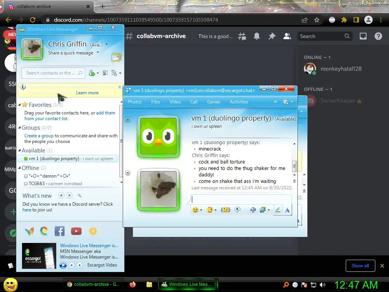Bookmark this page with the star icon
Image resolution: width=389 pixels, height=292 pixels.
click(317, 20)
